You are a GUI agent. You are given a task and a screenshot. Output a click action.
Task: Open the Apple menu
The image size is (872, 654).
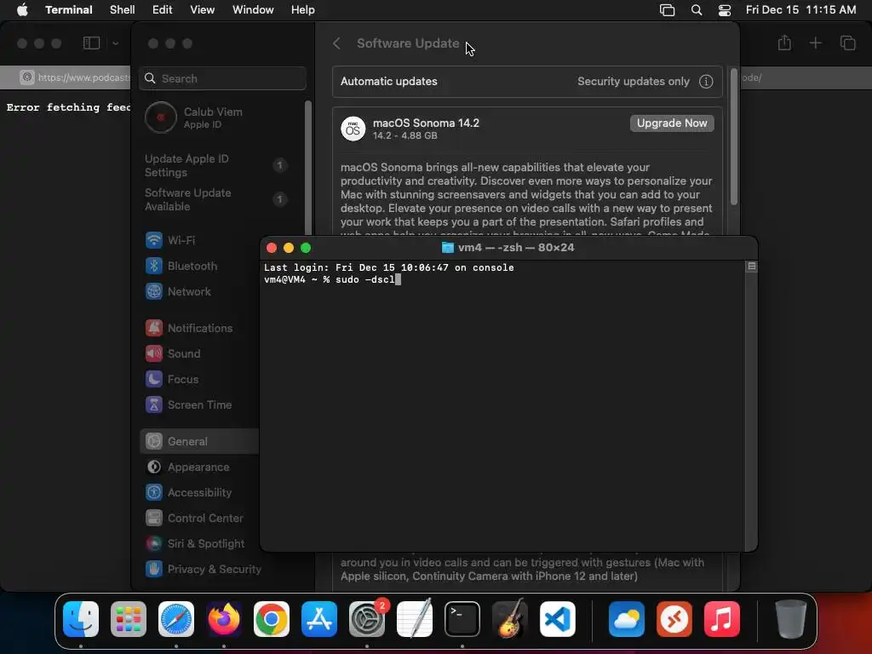click(22, 10)
